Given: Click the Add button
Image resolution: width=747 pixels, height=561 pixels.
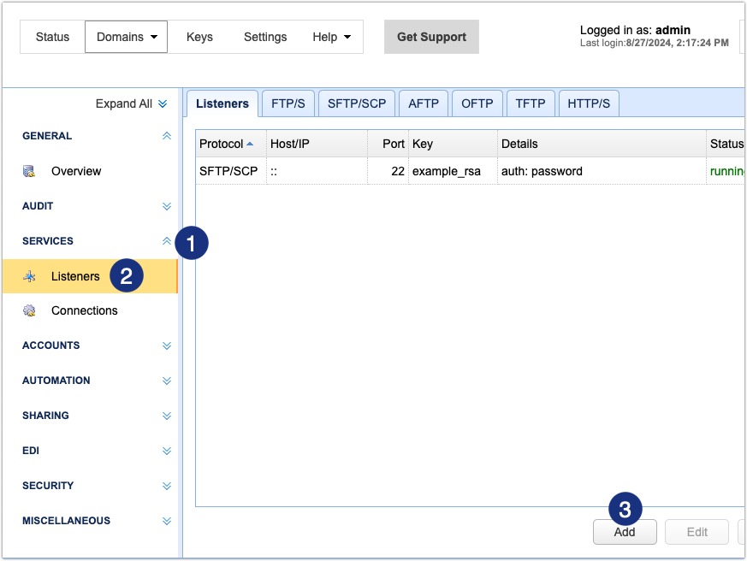Looking at the screenshot, I should tap(624, 532).
